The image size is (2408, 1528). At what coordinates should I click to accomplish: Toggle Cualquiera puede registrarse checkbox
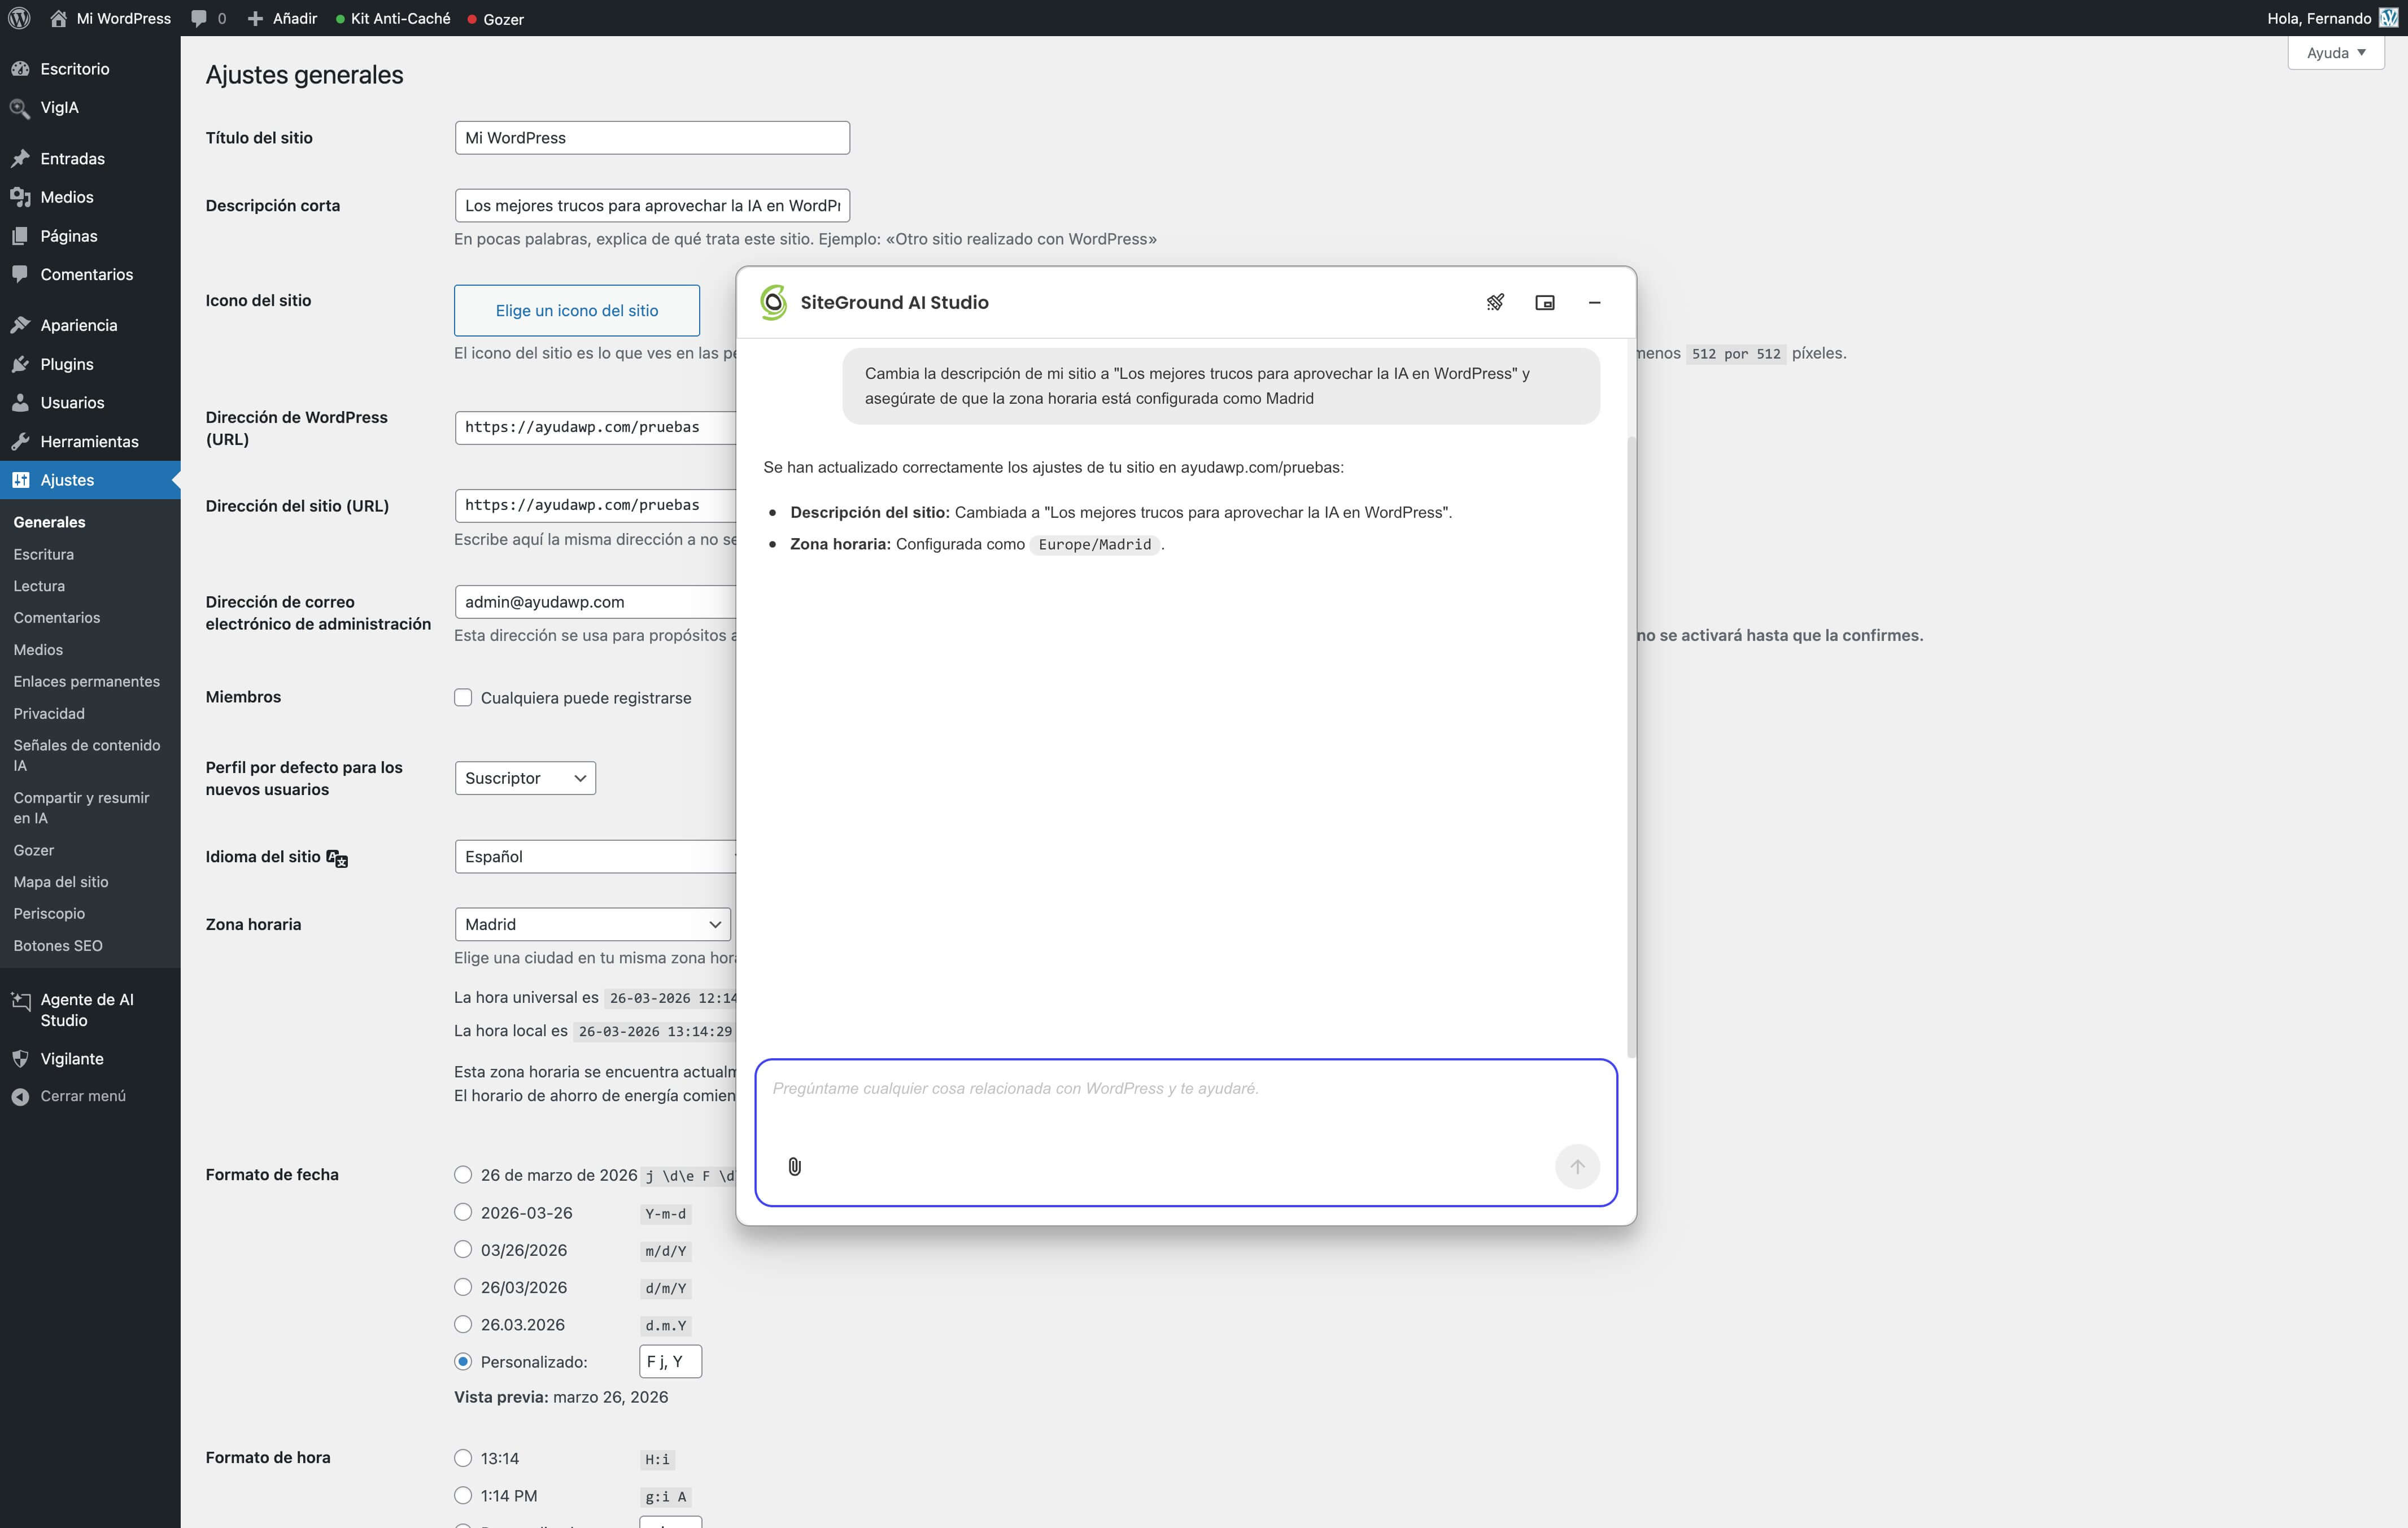tap(463, 697)
